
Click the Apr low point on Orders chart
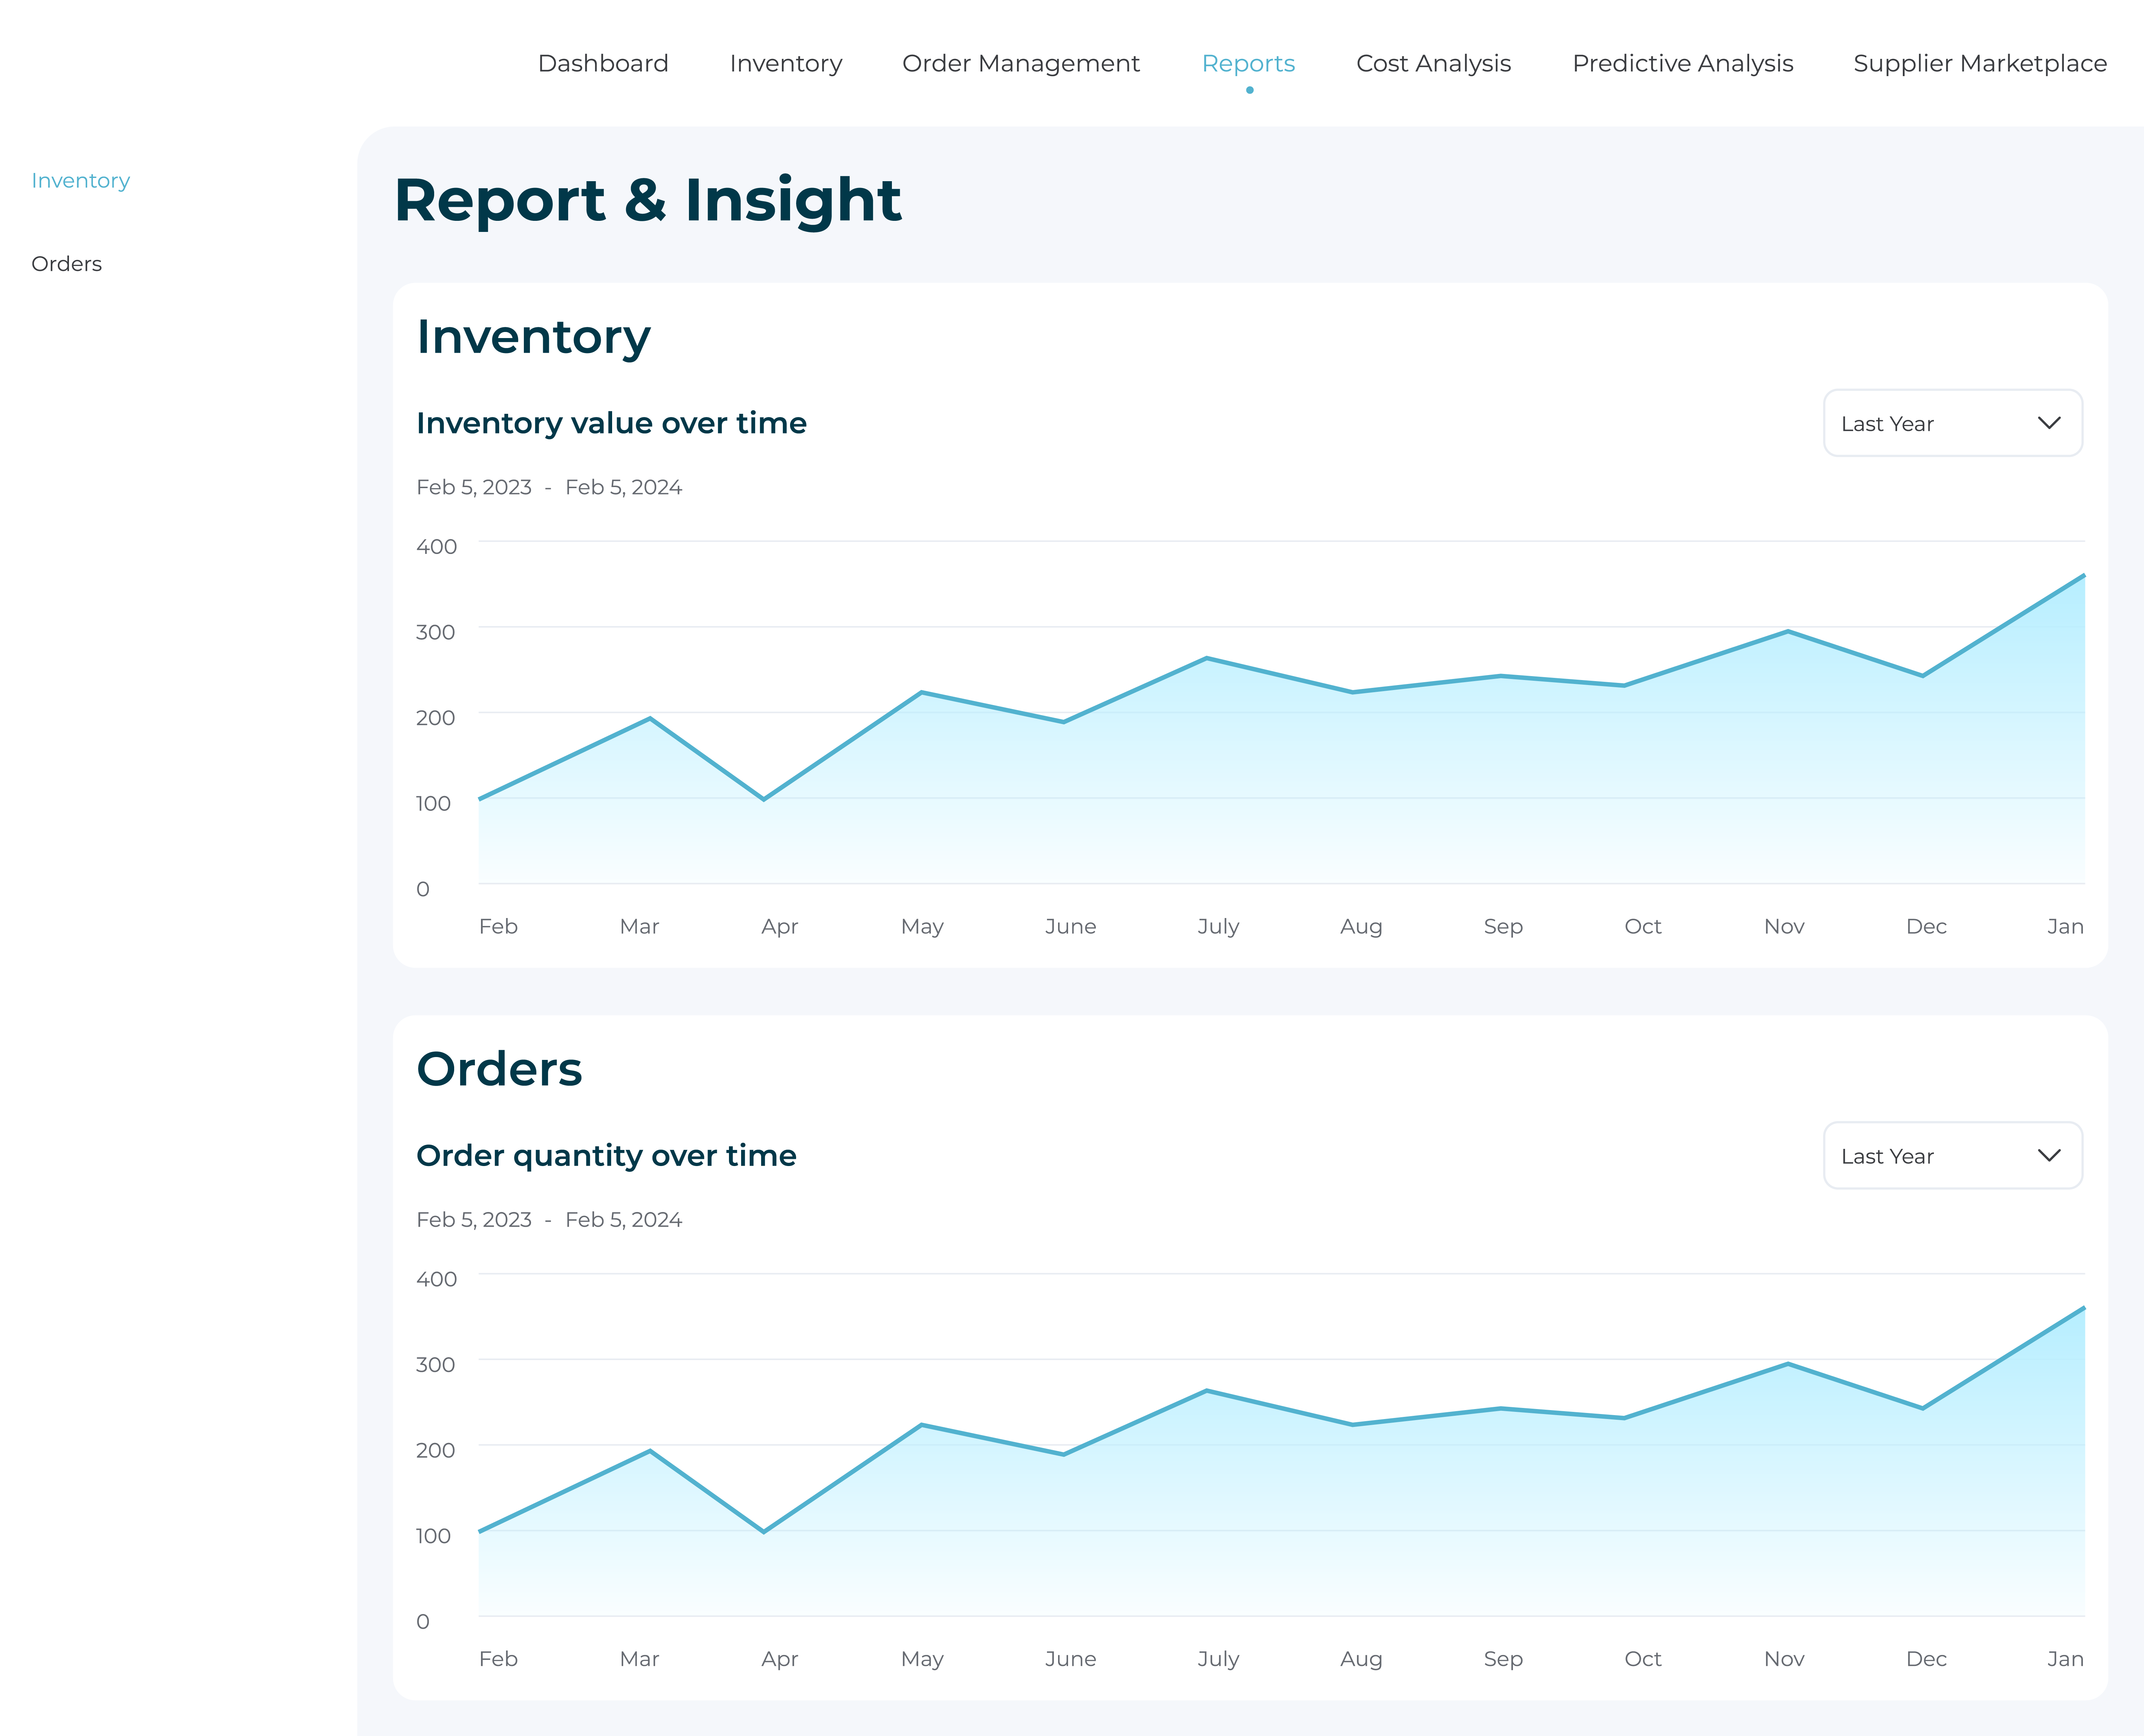[764, 1531]
